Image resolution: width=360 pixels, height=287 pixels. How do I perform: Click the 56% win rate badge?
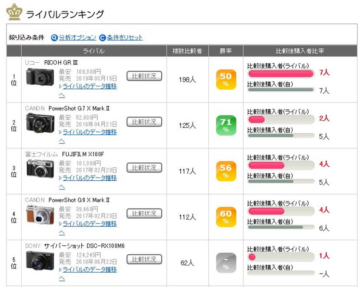(x=226, y=171)
